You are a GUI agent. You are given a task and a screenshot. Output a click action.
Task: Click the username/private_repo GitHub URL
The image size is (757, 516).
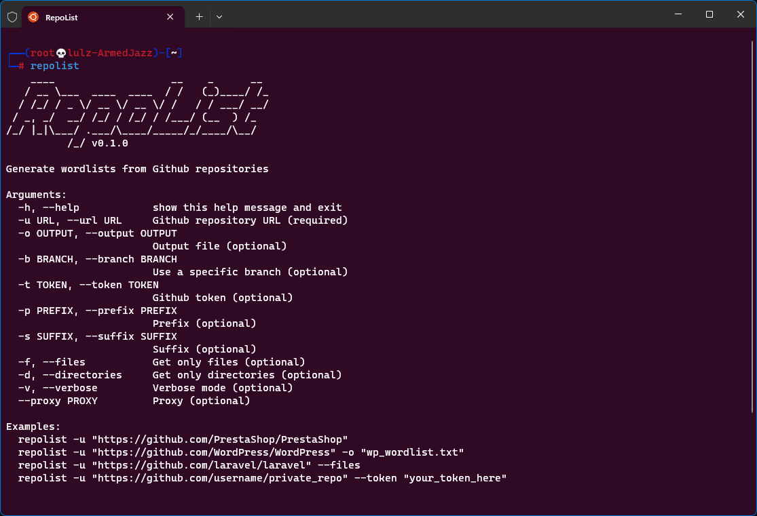coord(219,478)
